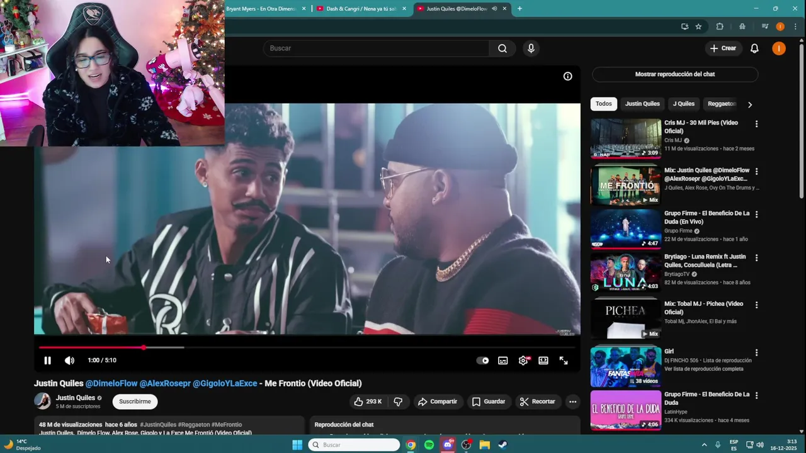Open the @DimeloFlow channel link in title
Viewport: 806px width, 453px height.
click(x=111, y=383)
